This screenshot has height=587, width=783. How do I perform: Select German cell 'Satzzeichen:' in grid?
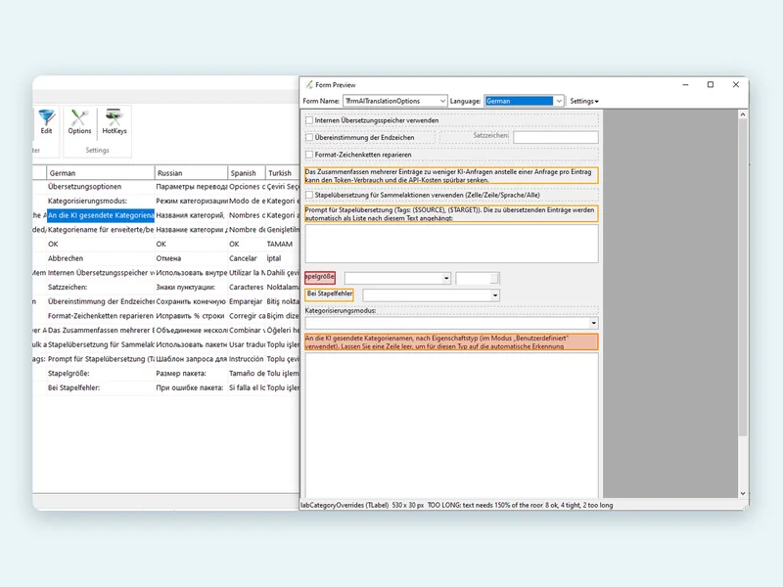[x=101, y=287]
